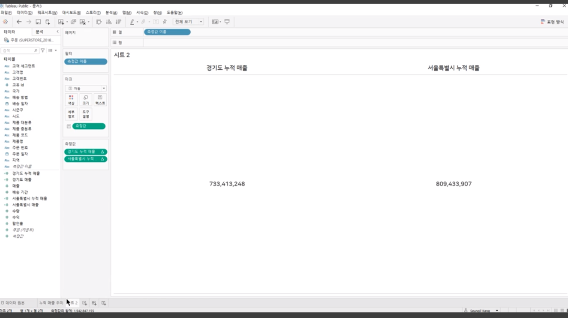Open the data pane view options dropdown arrow
568x318 pixels.
(56, 50)
